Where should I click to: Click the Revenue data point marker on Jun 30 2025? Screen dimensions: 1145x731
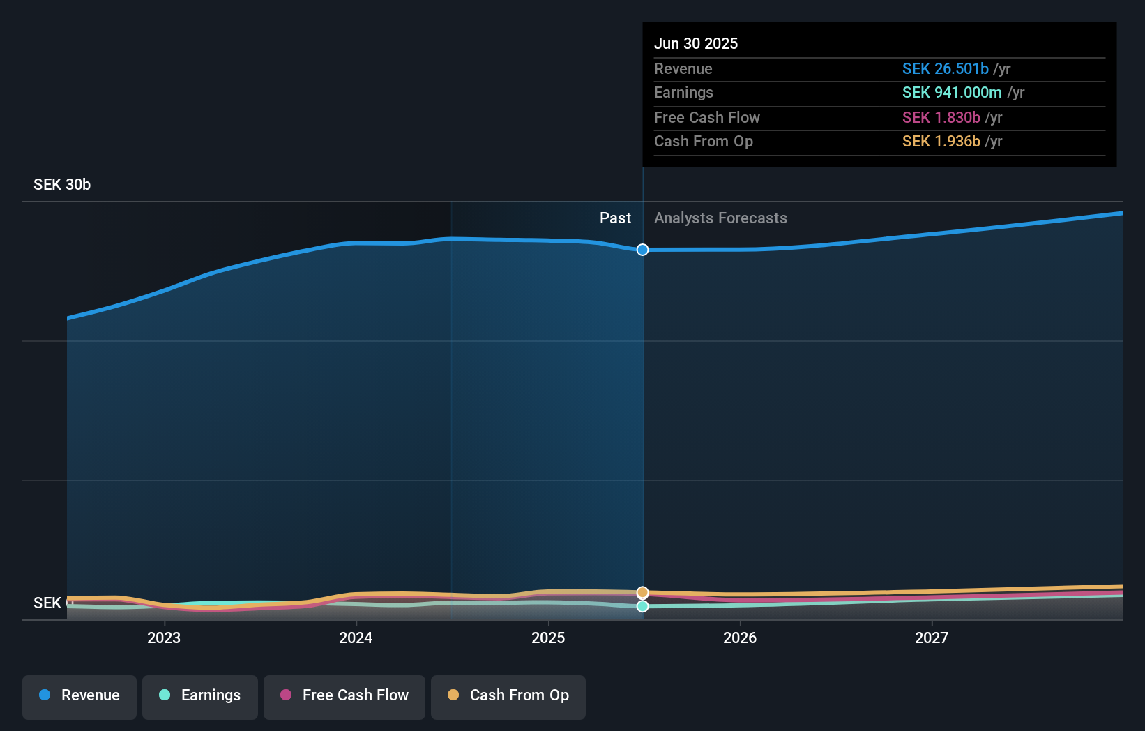642,250
